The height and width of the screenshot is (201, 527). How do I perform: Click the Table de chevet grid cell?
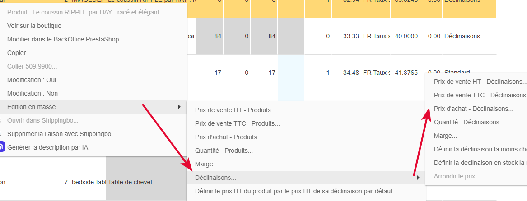[x=146, y=182]
